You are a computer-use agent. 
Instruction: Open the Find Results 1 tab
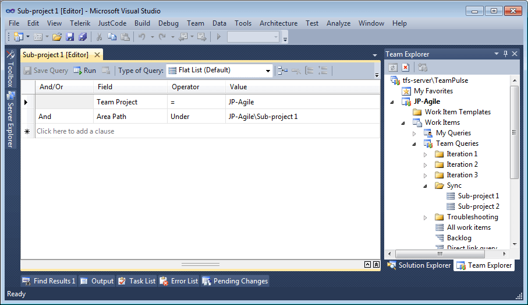(49, 281)
